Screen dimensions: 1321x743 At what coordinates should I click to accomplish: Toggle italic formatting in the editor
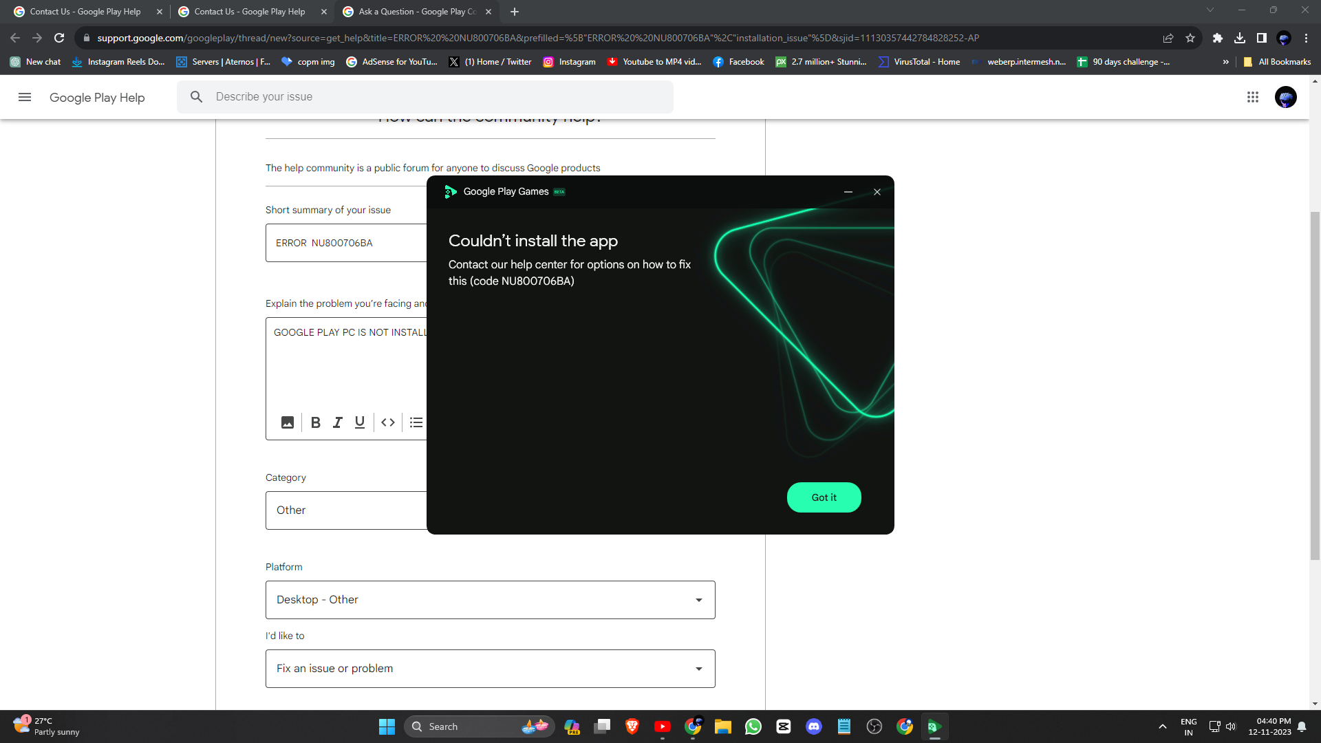pyautogui.click(x=338, y=422)
